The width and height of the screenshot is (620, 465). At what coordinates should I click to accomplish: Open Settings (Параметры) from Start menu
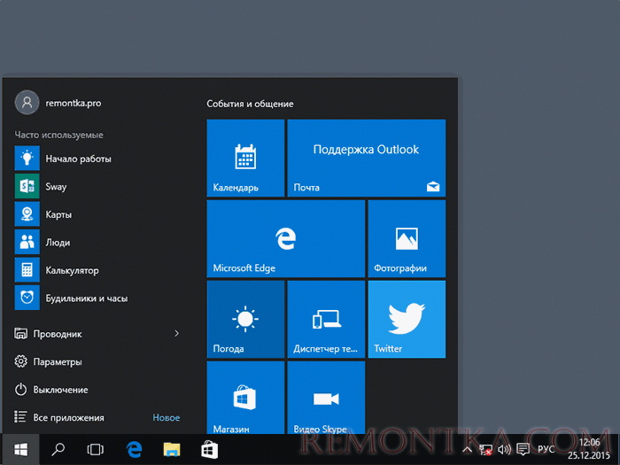58,361
